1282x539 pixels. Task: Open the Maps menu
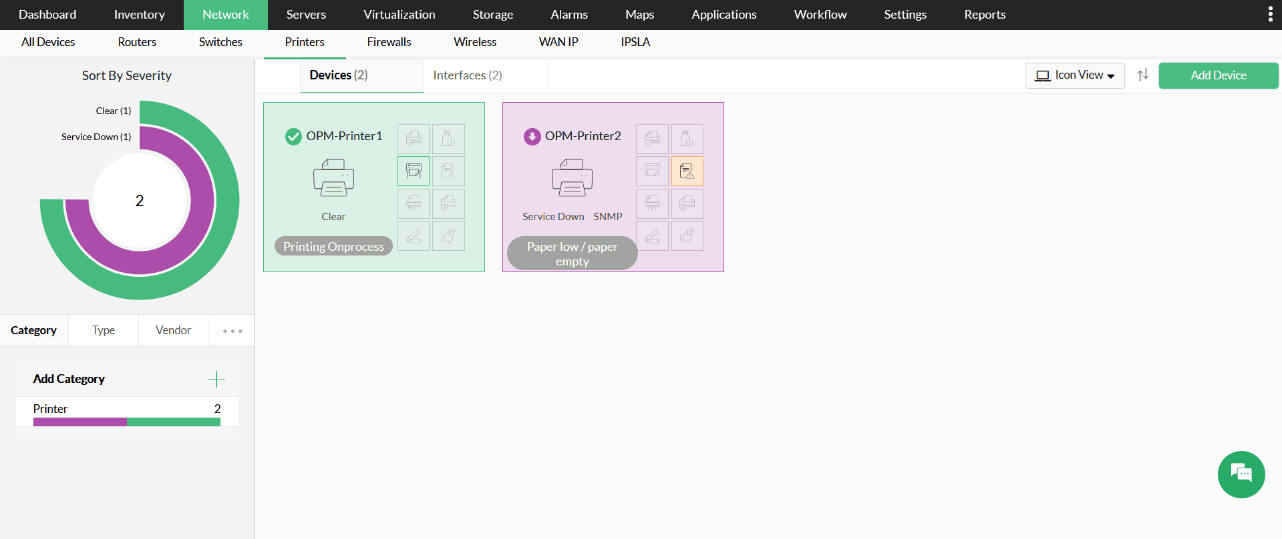point(639,15)
